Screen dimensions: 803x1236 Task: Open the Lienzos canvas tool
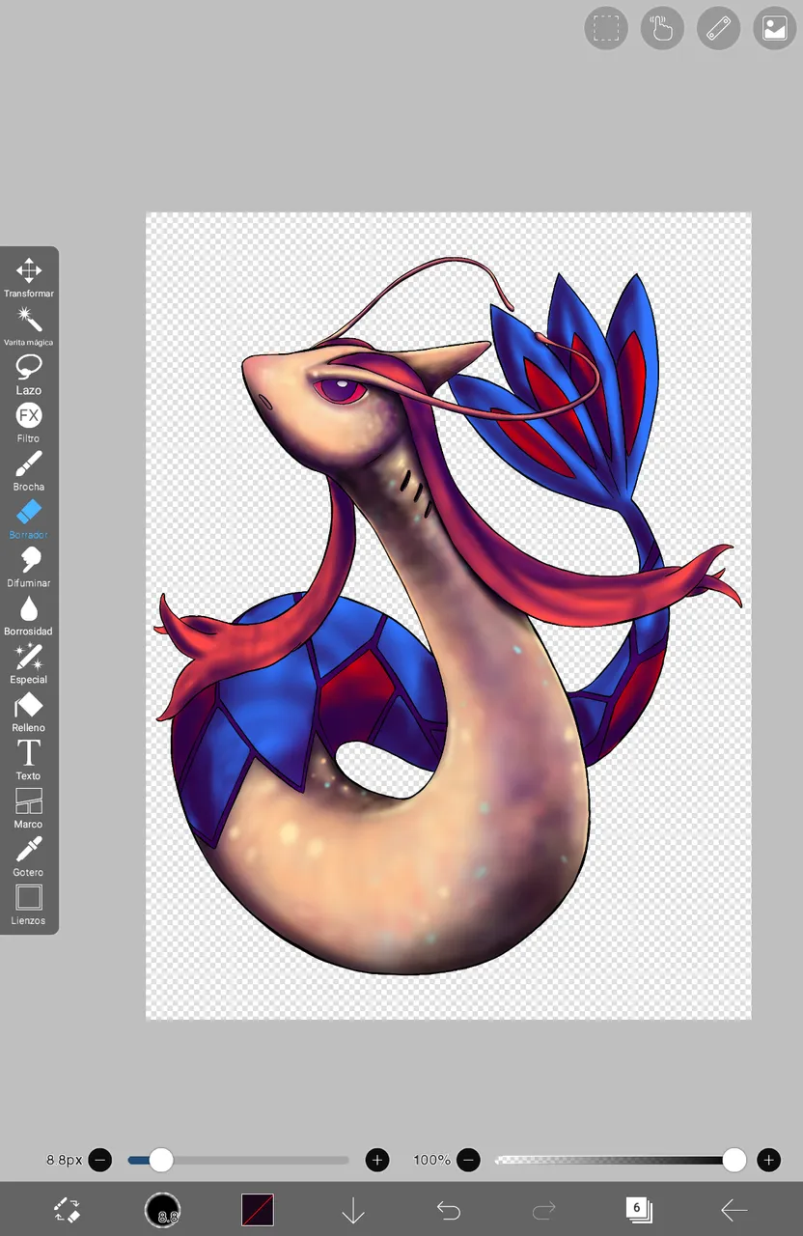pyautogui.click(x=28, y=905)
